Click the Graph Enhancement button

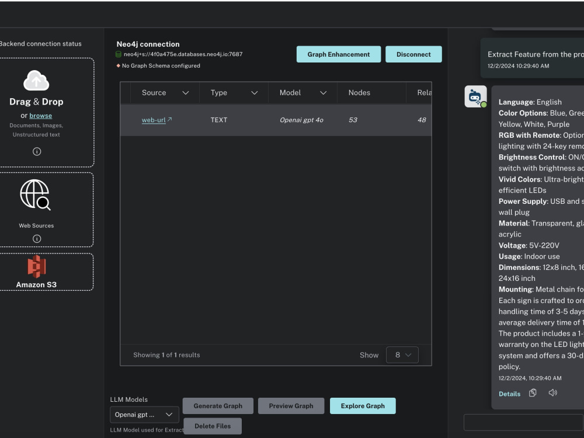pos(339,54)
